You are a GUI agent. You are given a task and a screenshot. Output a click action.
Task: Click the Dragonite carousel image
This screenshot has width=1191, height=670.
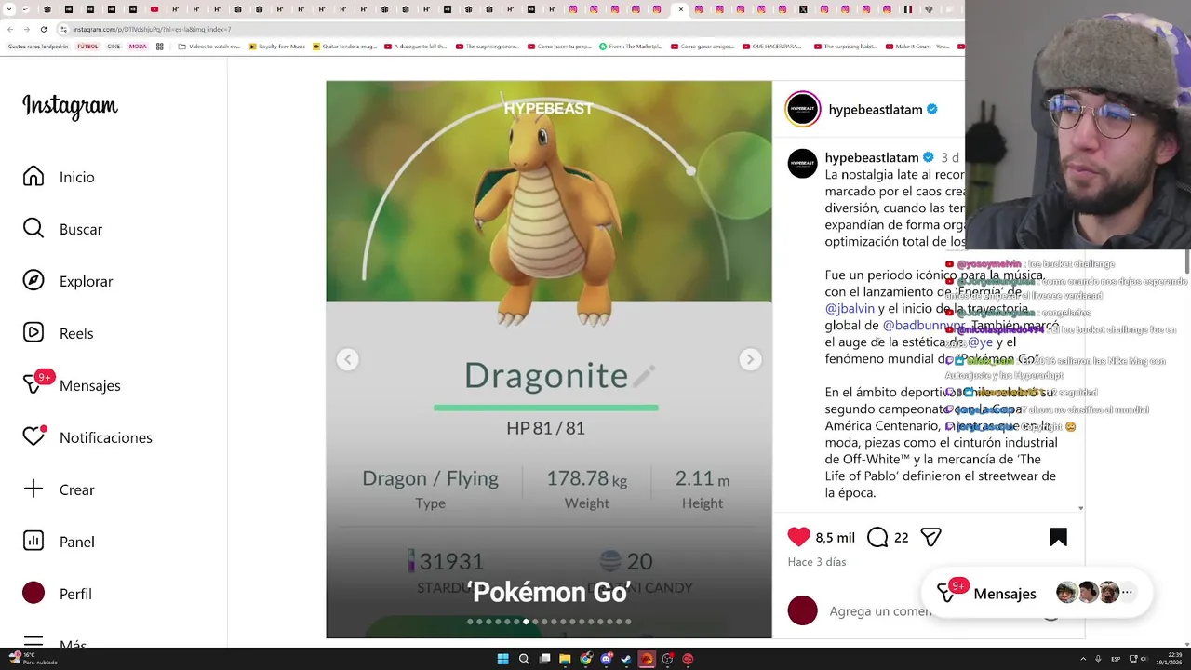point(548,359)
